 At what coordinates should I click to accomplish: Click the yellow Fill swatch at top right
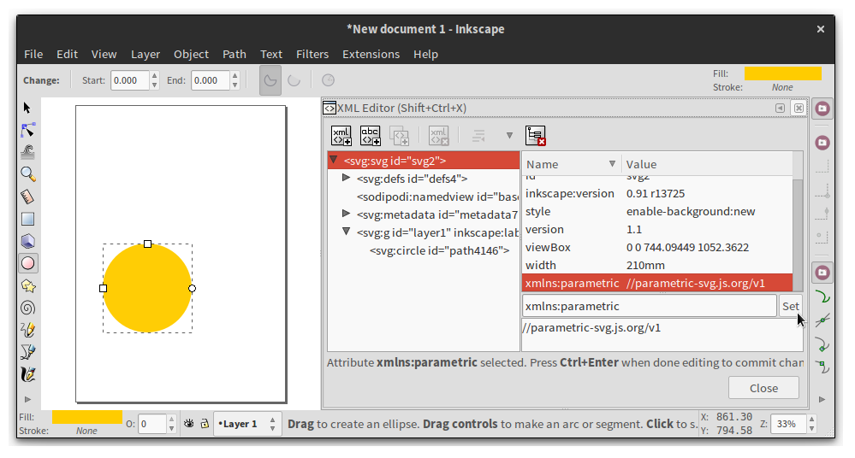(x=782, y=73)
